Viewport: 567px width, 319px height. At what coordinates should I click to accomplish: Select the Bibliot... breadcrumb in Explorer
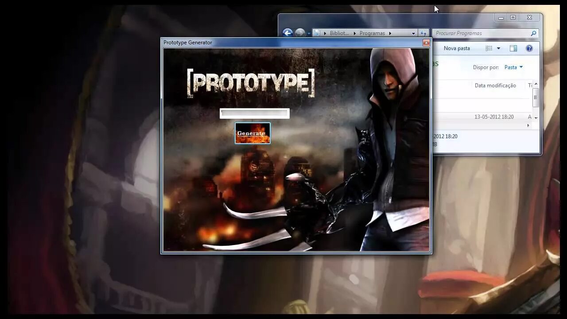coord(339,33)
